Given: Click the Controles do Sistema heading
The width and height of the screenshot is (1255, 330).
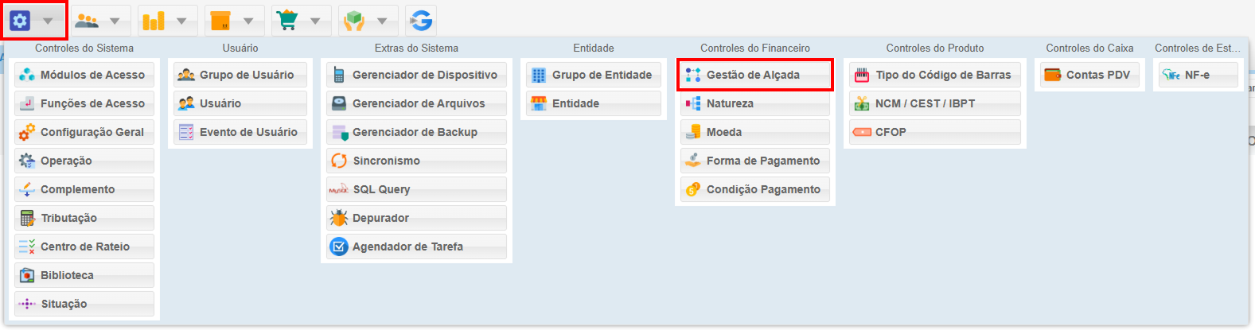Looking at the screenshot, I should [x=84, y=49].
